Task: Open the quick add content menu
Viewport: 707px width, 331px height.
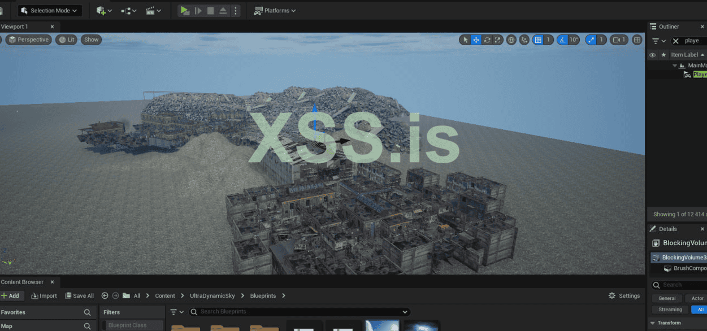Action: tap(104, 10)
